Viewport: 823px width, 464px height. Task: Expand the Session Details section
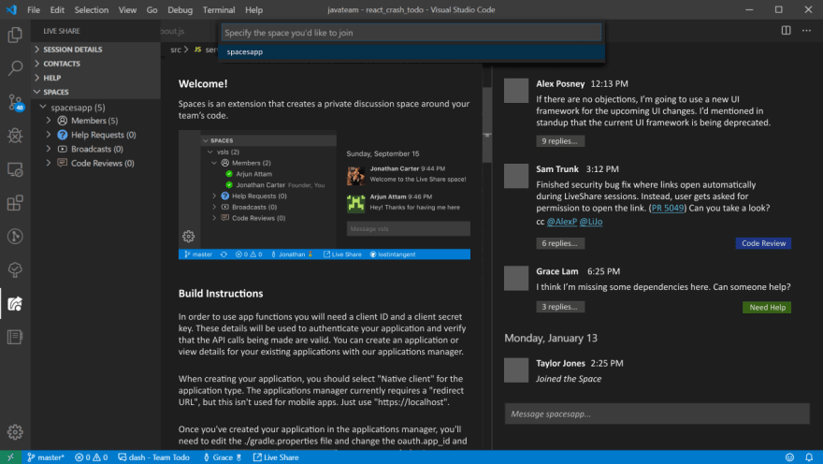pos(96,50)
